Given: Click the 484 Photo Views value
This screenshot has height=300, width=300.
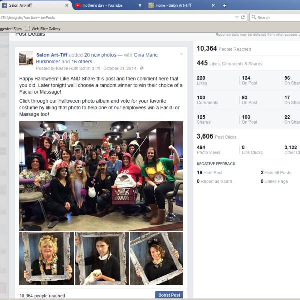Looking at the screenshot, I should coord(208,150).
